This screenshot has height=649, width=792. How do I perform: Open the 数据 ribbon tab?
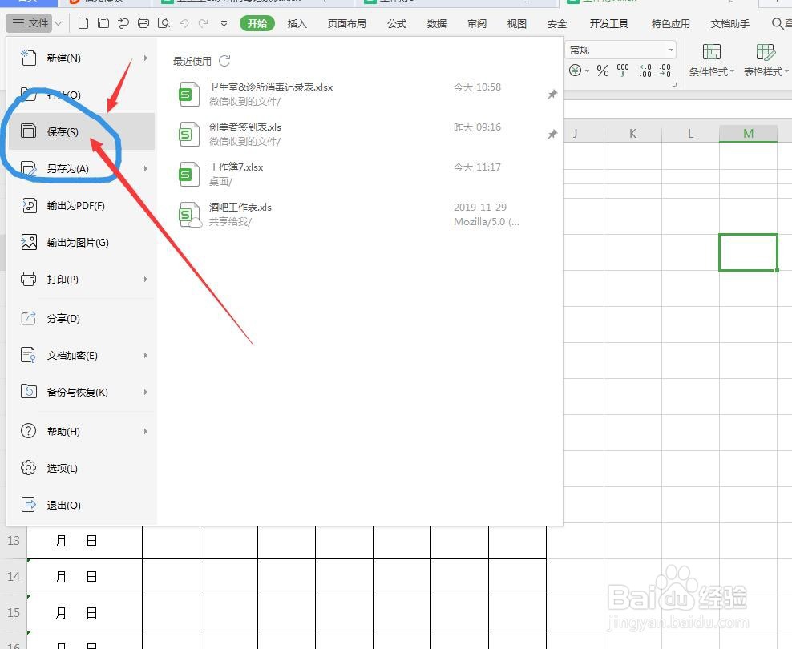click(436, 24)
